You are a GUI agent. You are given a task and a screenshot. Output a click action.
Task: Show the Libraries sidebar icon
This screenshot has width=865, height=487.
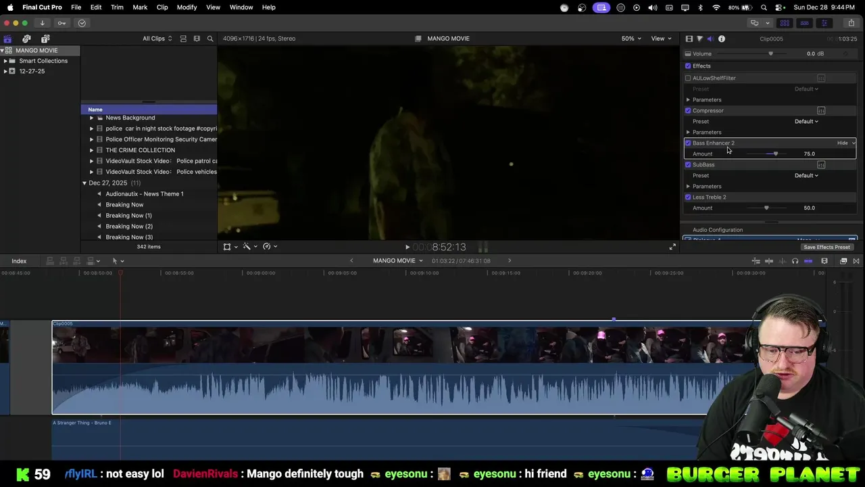[x=7, y=39]
